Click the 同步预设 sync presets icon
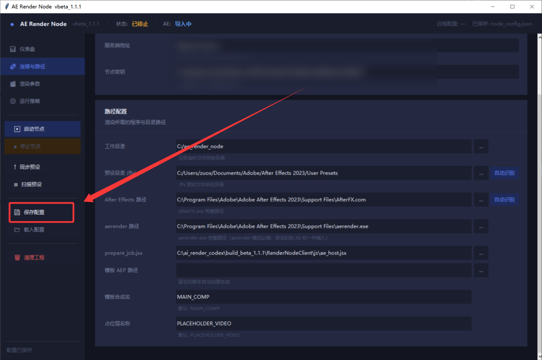The height and width of the screenshot is (360, 542). [x=15, y=167]
